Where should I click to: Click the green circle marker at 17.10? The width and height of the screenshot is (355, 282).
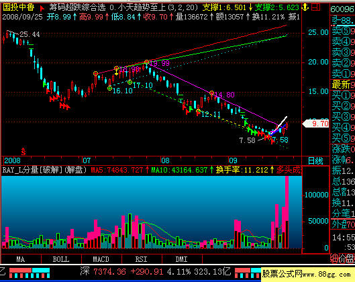130,82
